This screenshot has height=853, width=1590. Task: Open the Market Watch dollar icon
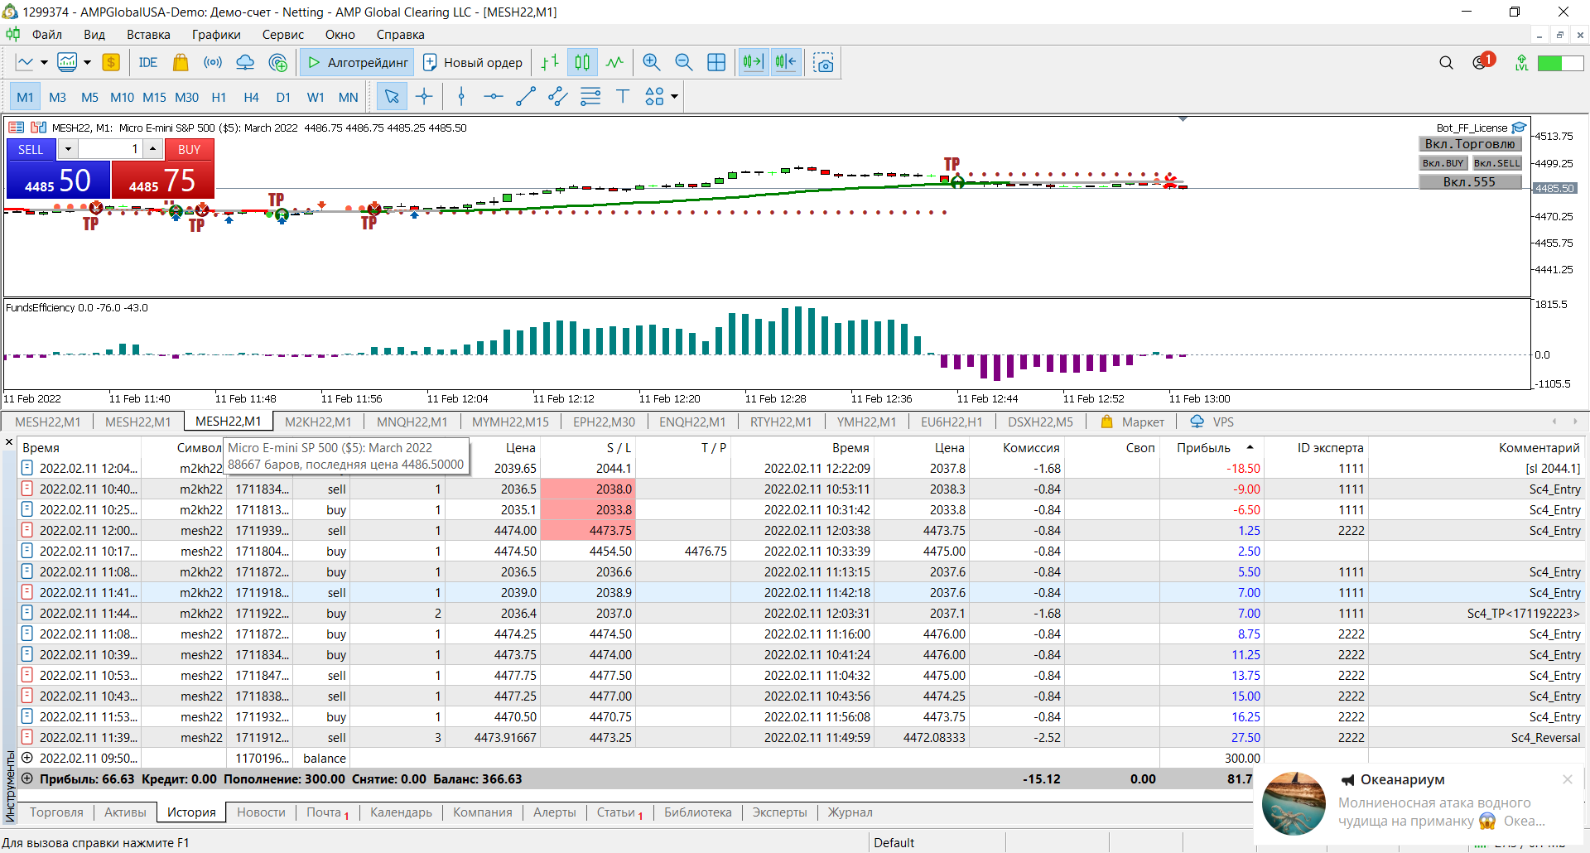[111, 63]
